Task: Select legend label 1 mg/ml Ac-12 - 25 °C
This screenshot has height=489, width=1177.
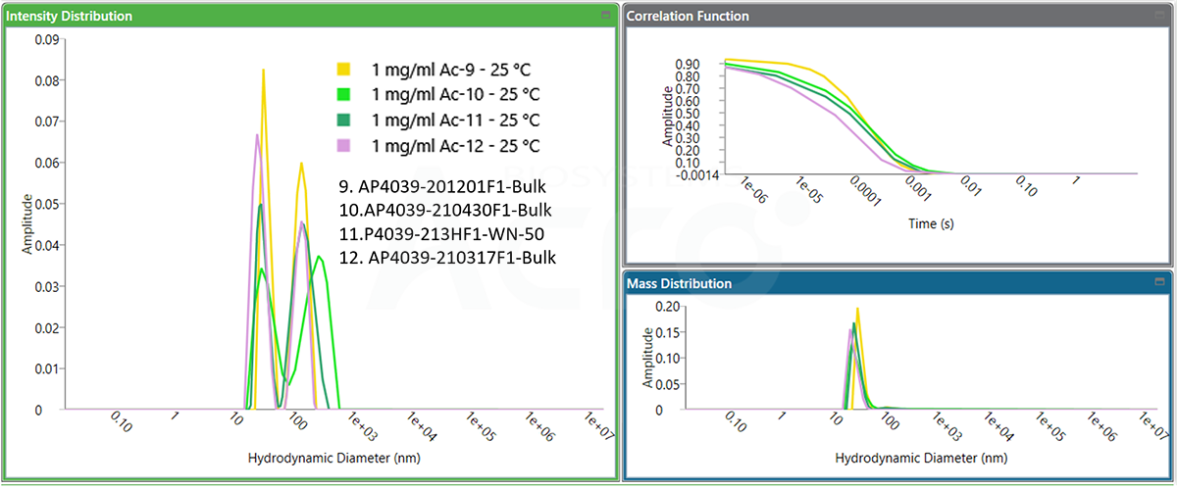Action: click(x=456, y=146)
